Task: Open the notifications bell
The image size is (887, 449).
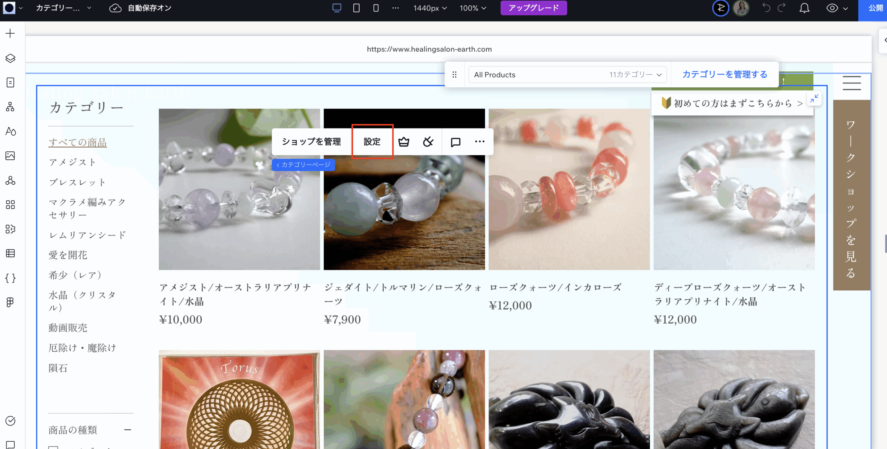Action: (x=804, y=8)
